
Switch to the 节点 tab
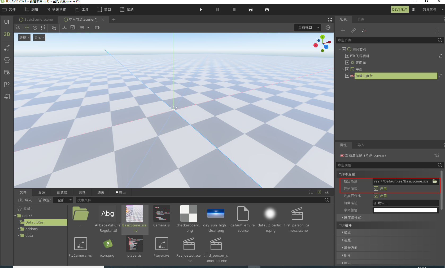tap(361, 19)
